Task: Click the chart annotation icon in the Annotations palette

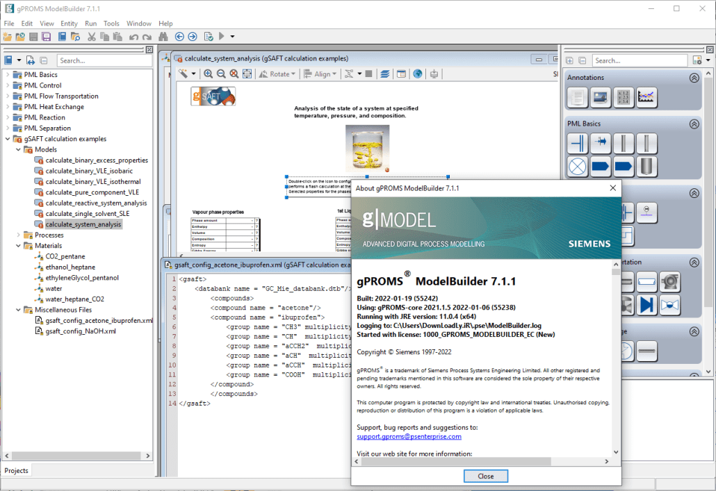Action: 646,97
